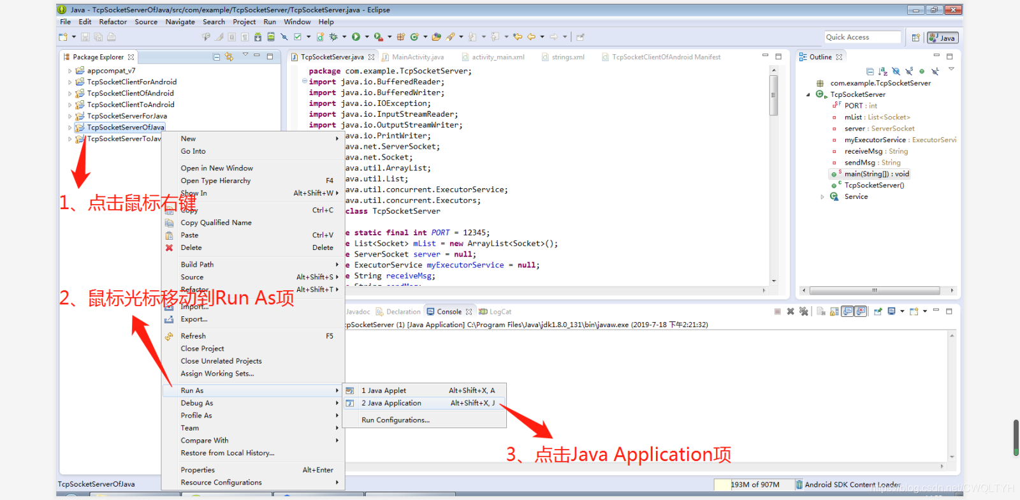The height and width of the screenshot is (500, 1020).
Task: Toggle Pin Console button
Action: 878,311
